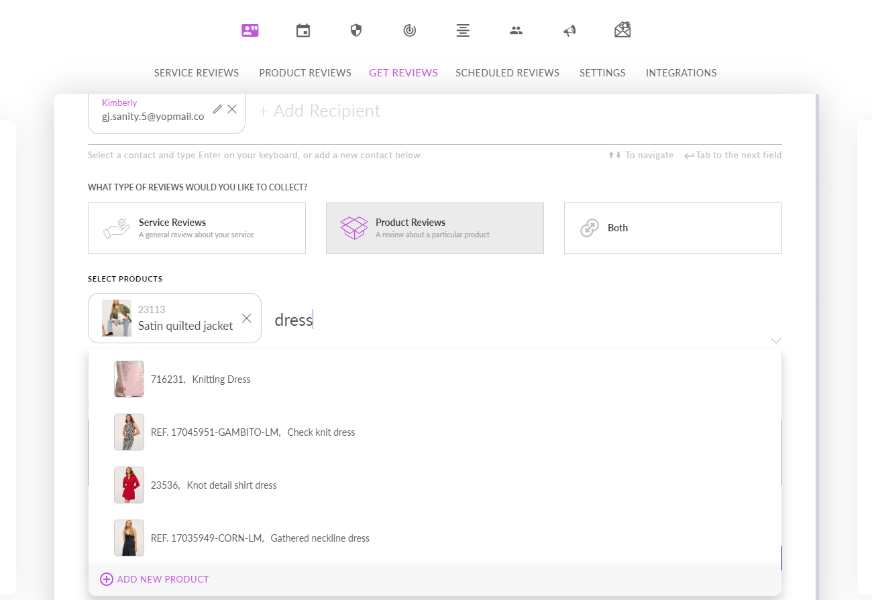Click the hand icon on Service Reviews
The width and height of the screenshot is (872, 600).
(117, 228)
